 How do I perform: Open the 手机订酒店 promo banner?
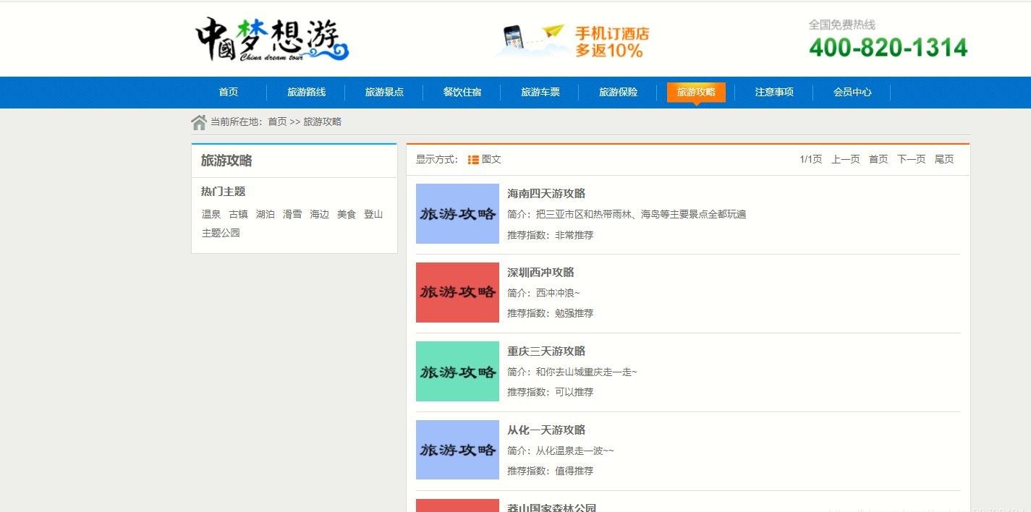click(x=573, y=40)
